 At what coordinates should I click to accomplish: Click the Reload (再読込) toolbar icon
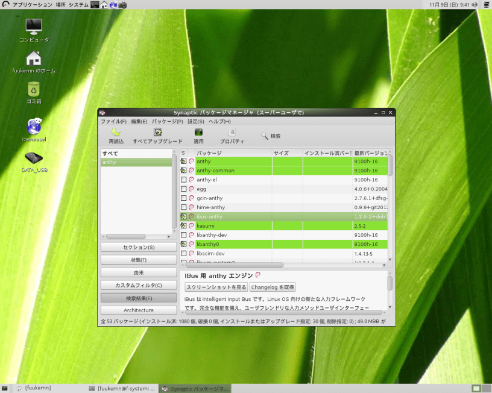116,132
